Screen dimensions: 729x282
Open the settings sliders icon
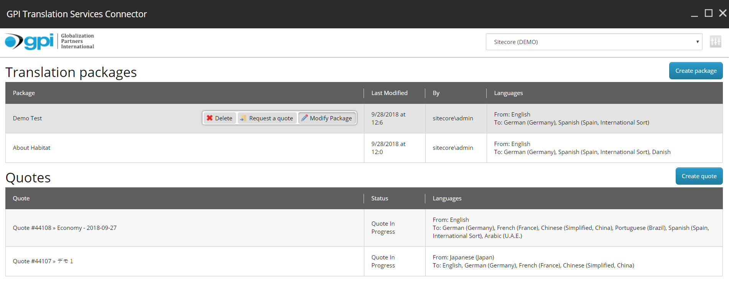tap(715, 42)
